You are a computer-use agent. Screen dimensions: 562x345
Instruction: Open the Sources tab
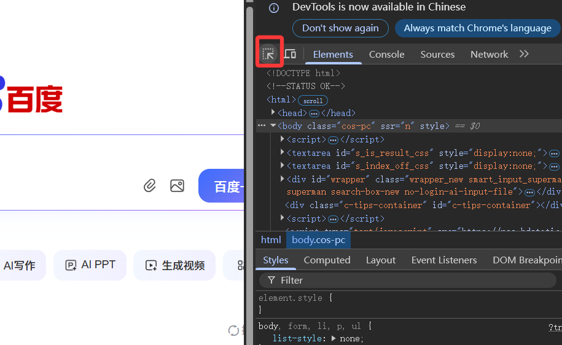pyautogui.click(x=437, y=55)
